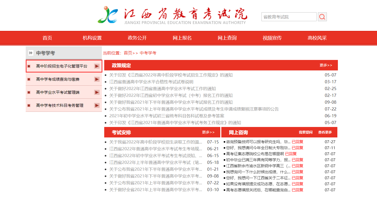
Task: Click arrow icon next to 高中学业水平考试管理端
Action: pyautogui.click(x=97, y=92)
